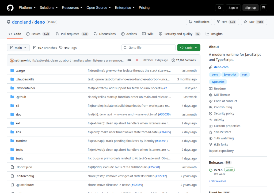
Task: Click the branches icon next to 607 Branches
Action: 34,48
